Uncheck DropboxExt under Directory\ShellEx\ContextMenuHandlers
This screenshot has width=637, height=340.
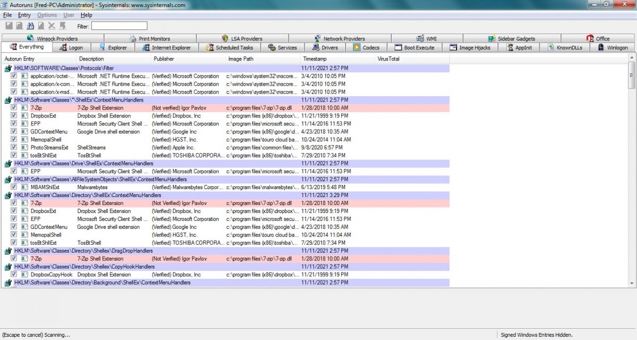coord(14,211)
